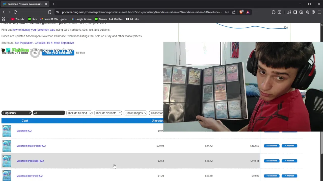Open the Include Variants dropdown
This screenshot has width=323, height=181.
108,113
